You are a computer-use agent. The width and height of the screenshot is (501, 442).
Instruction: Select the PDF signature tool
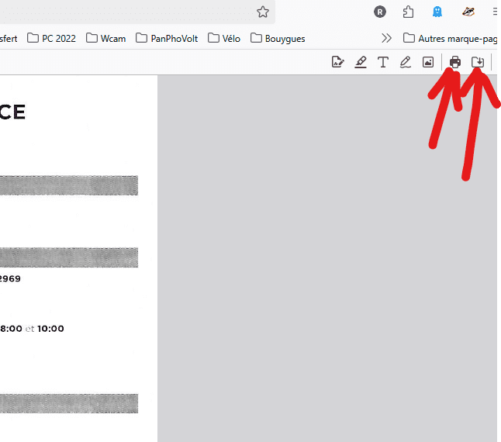[x=337, y=62]
